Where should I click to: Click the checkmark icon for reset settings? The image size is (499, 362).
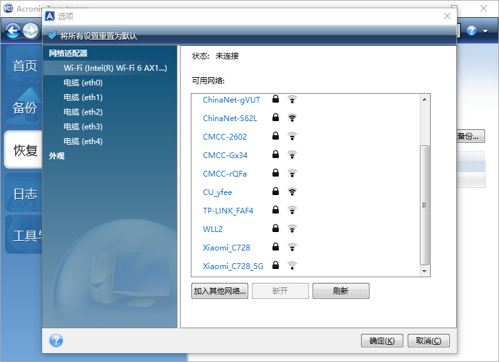tap(52, 35)
